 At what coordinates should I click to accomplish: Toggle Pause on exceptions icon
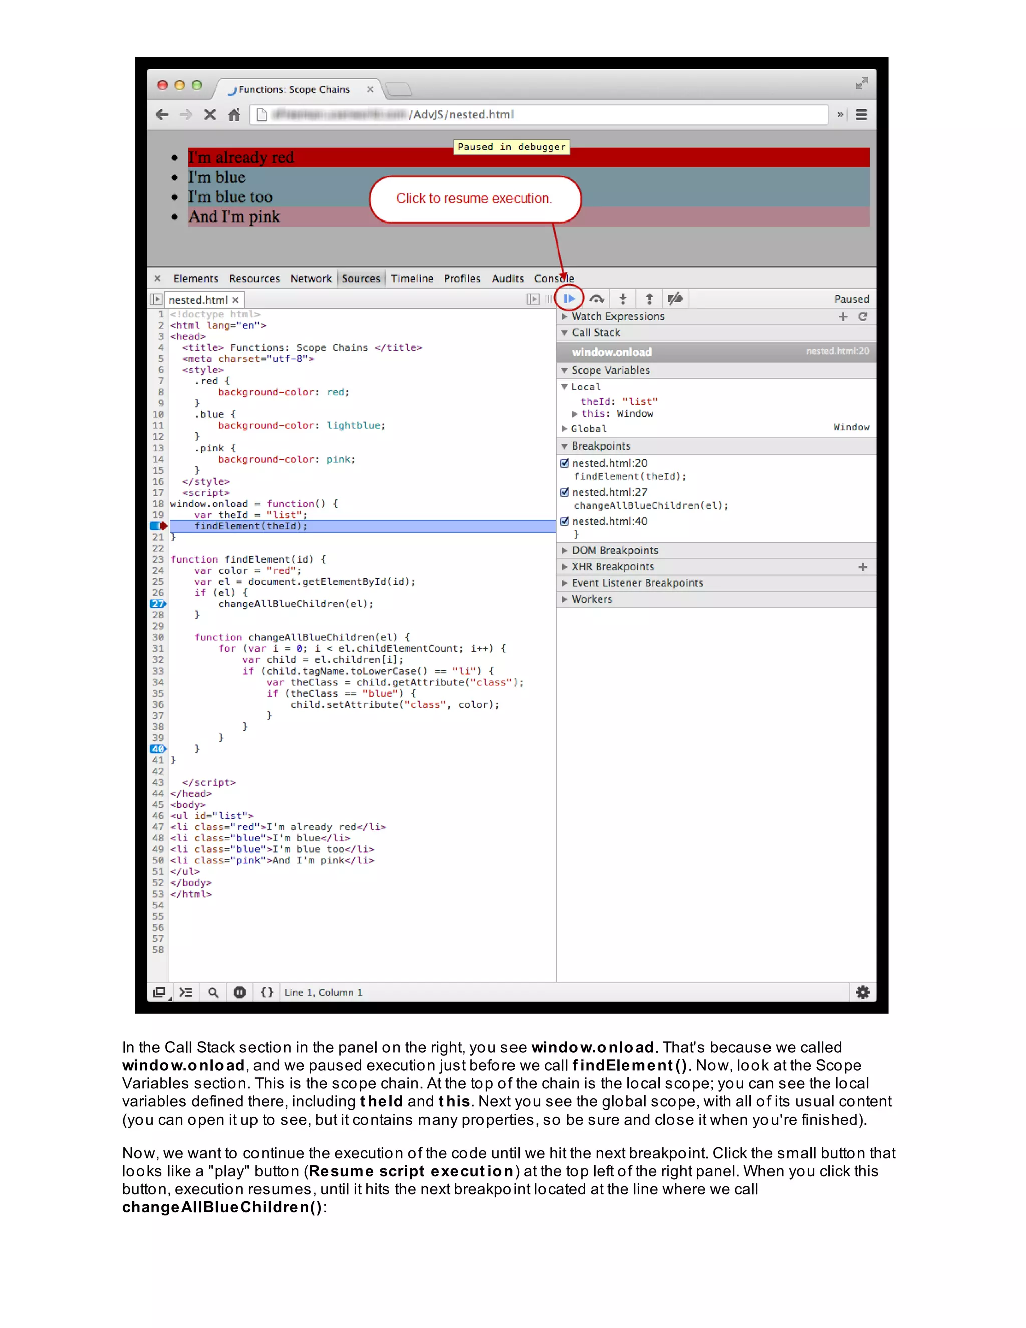pyautogui.click(x=239, y=992)
